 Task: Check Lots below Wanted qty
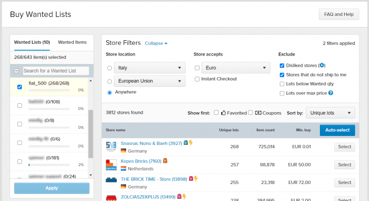(282, 84)
